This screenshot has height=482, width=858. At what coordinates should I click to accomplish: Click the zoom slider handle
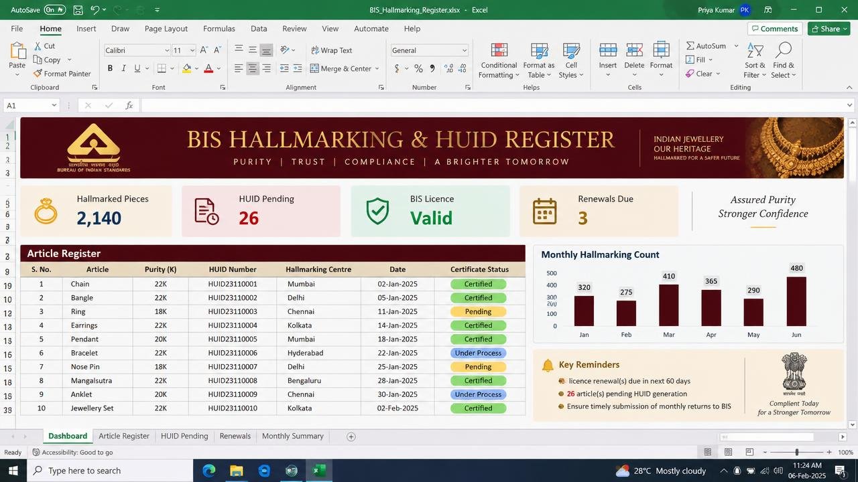(x=796, y=453)
